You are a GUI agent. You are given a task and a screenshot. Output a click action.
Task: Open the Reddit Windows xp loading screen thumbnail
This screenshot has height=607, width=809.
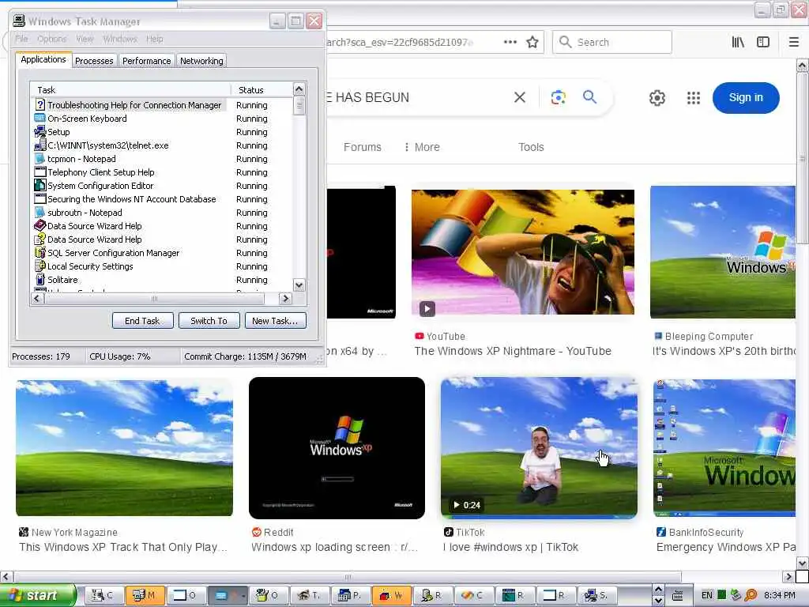tap(337, 448)
